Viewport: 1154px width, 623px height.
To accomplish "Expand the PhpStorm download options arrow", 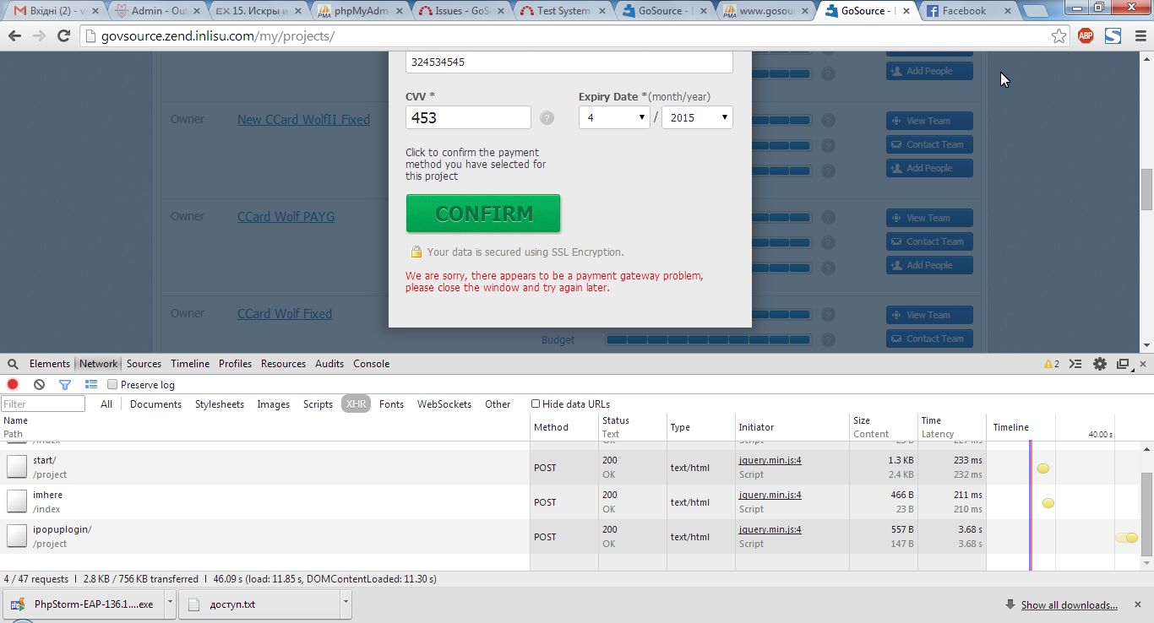I will (170, 604).
